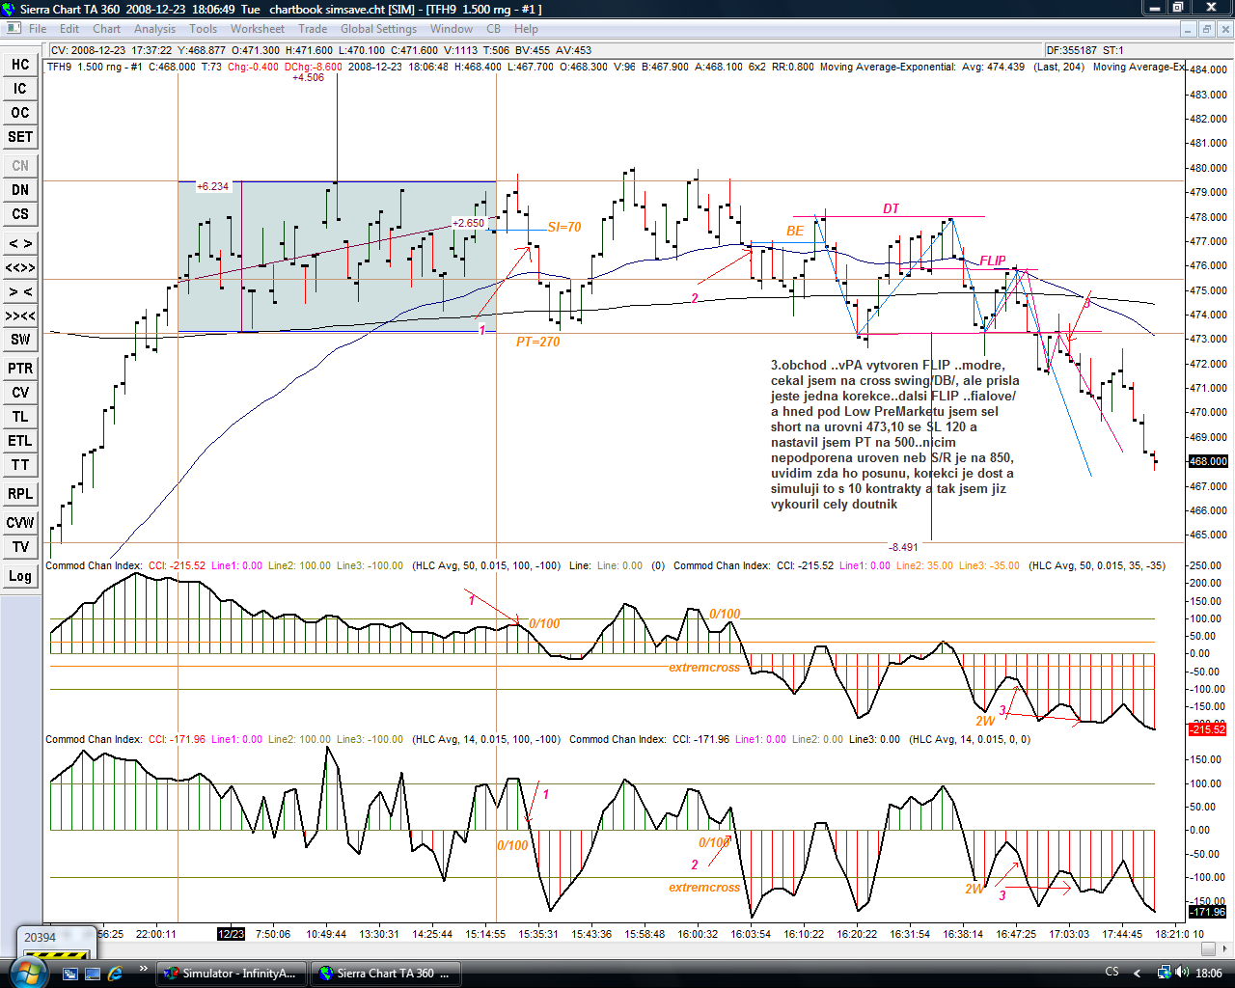The image size is (1235, 988).
Task: Click the CV toolbar button
Action: (x=20, y=393)
